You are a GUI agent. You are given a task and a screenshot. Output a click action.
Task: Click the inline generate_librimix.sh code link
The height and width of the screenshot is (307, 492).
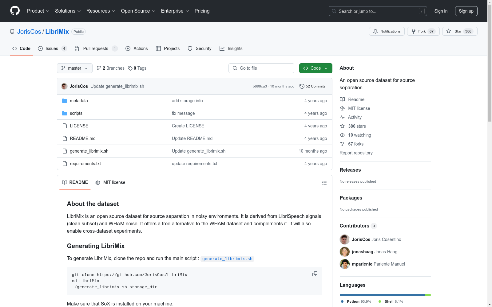pos(227,258)
